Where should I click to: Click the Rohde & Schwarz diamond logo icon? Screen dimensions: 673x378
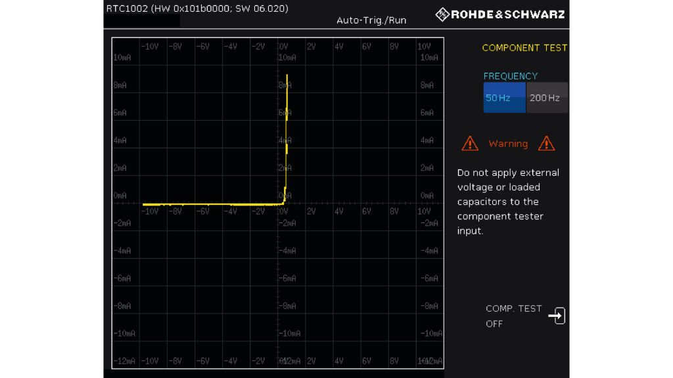442,14
